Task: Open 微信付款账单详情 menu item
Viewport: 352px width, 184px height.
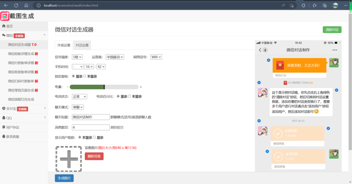Action: click(24, 63)
